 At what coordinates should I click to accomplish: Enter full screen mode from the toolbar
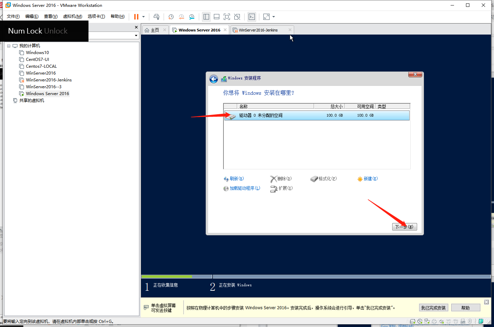point(227,17)
